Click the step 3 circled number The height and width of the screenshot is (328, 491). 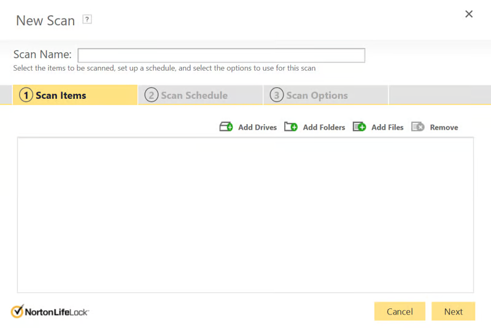276,95
